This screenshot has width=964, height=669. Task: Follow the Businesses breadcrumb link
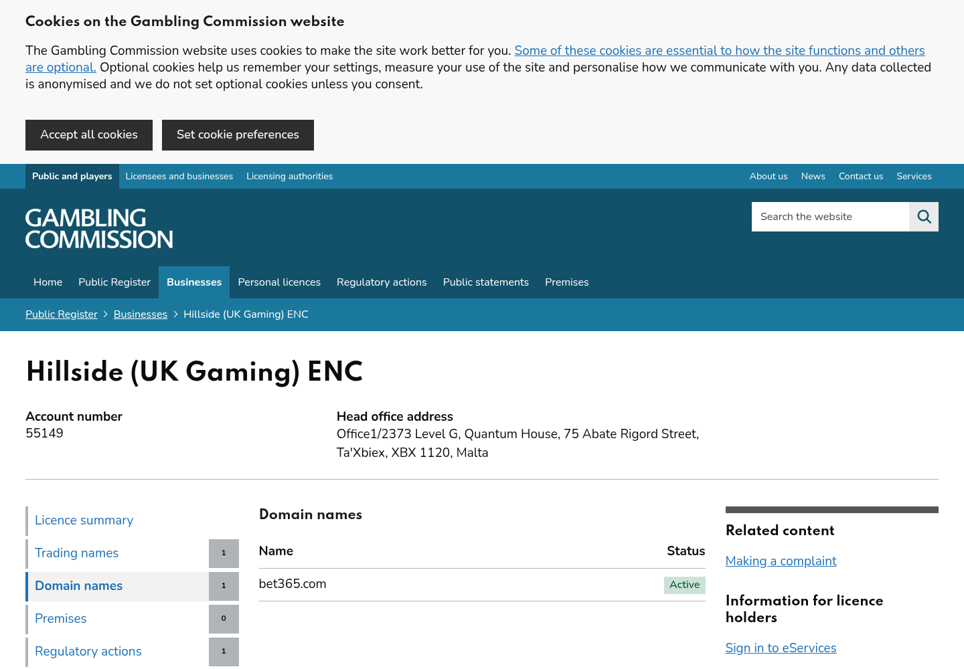[141, 314]
